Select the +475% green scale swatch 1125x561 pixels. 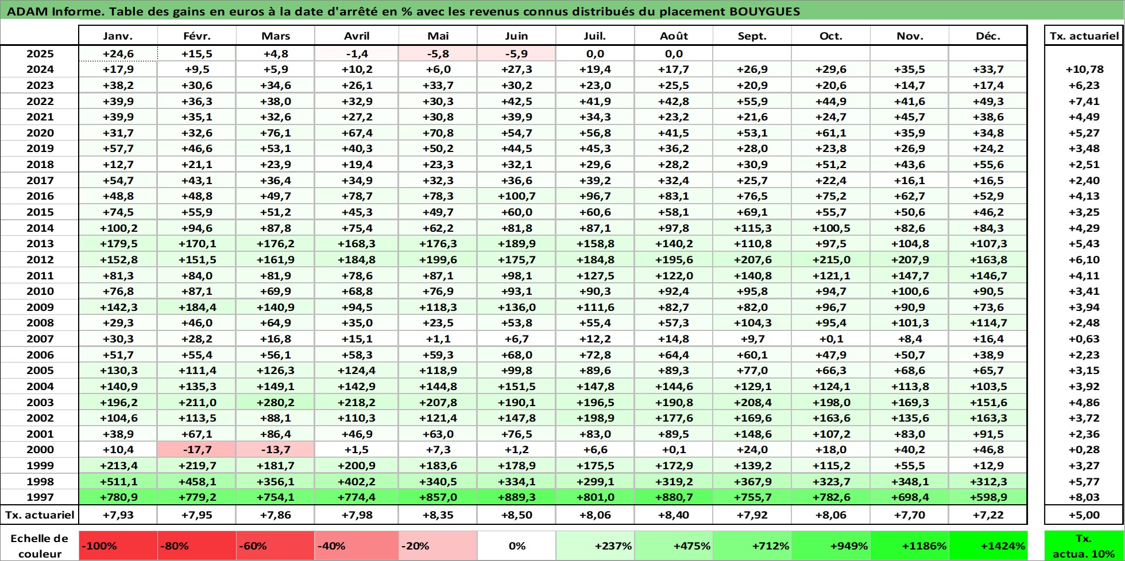pyautogui.click(x=674, y=546)
